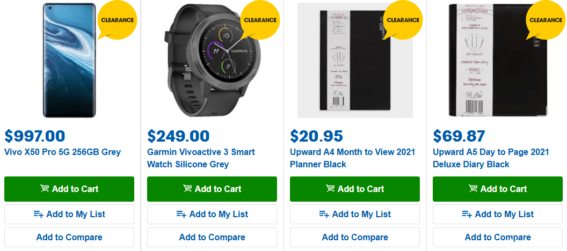Click the Clearance badge on the Garmin watch
Viewport: 567px width, 251px height.
pyautogui.click(x=260, y=20)
